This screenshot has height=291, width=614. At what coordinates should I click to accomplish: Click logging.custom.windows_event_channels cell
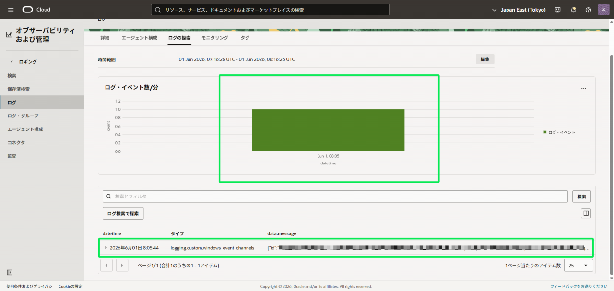click(213, 248)
